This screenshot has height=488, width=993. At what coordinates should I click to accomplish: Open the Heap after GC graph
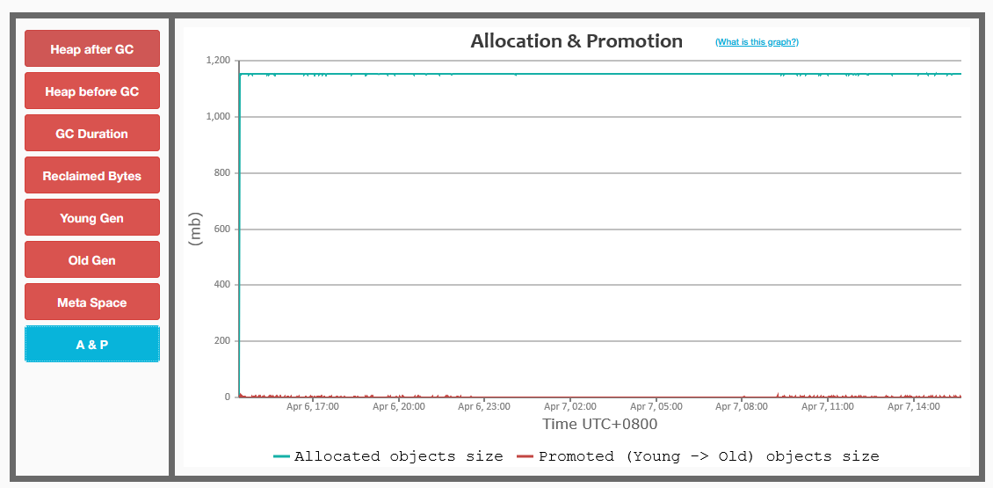pos(91,48)
